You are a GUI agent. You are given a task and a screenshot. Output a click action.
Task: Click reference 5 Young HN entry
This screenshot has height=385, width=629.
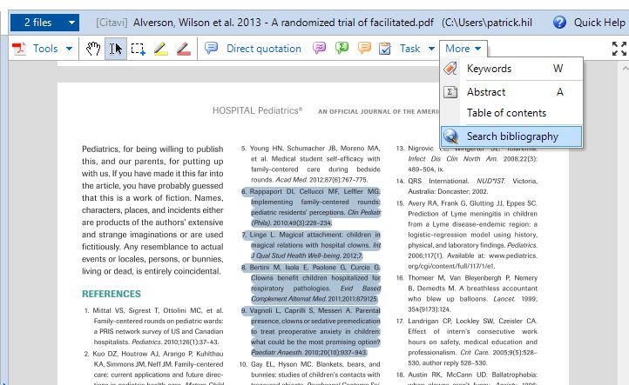coord(311,164)
